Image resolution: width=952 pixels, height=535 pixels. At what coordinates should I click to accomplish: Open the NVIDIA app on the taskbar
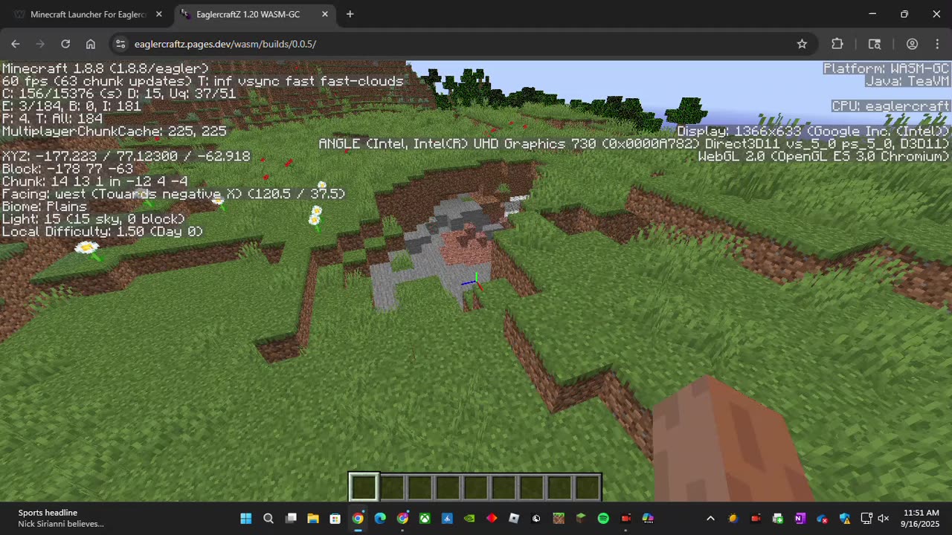(x=469, y=518)
